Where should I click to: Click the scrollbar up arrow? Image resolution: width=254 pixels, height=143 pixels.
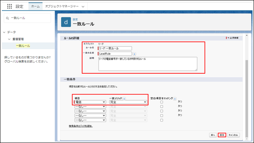(247, 35)
